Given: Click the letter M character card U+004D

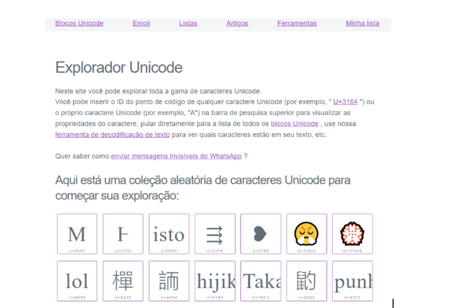Looking at the screenshot, I should [78, 234].
